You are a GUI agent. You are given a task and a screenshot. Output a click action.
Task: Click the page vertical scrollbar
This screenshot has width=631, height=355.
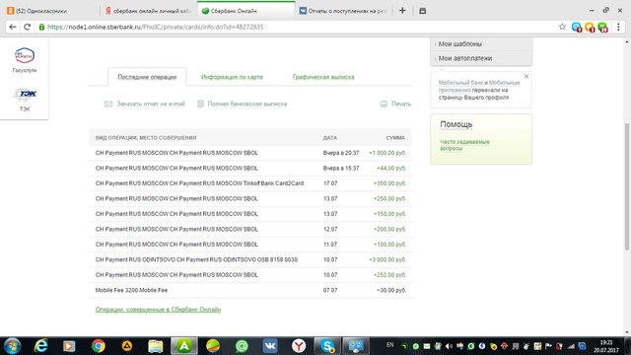click(627, 186)
